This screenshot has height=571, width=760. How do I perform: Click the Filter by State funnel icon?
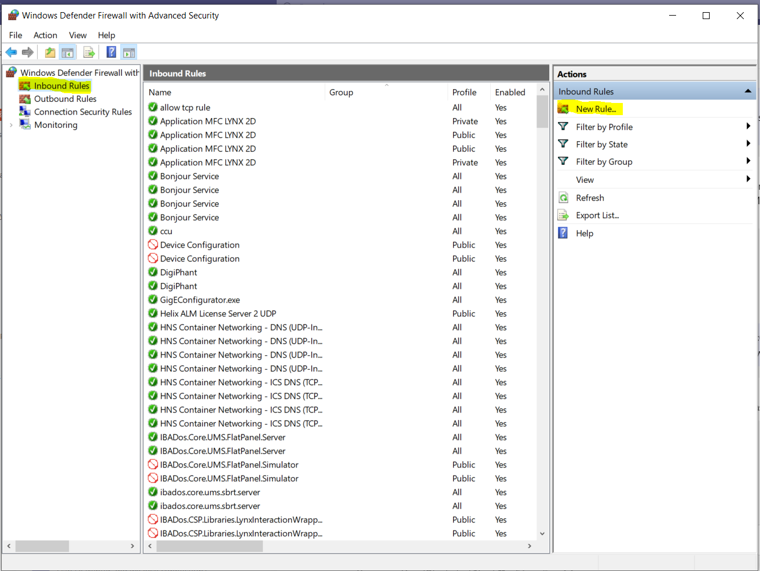(563, 143)
